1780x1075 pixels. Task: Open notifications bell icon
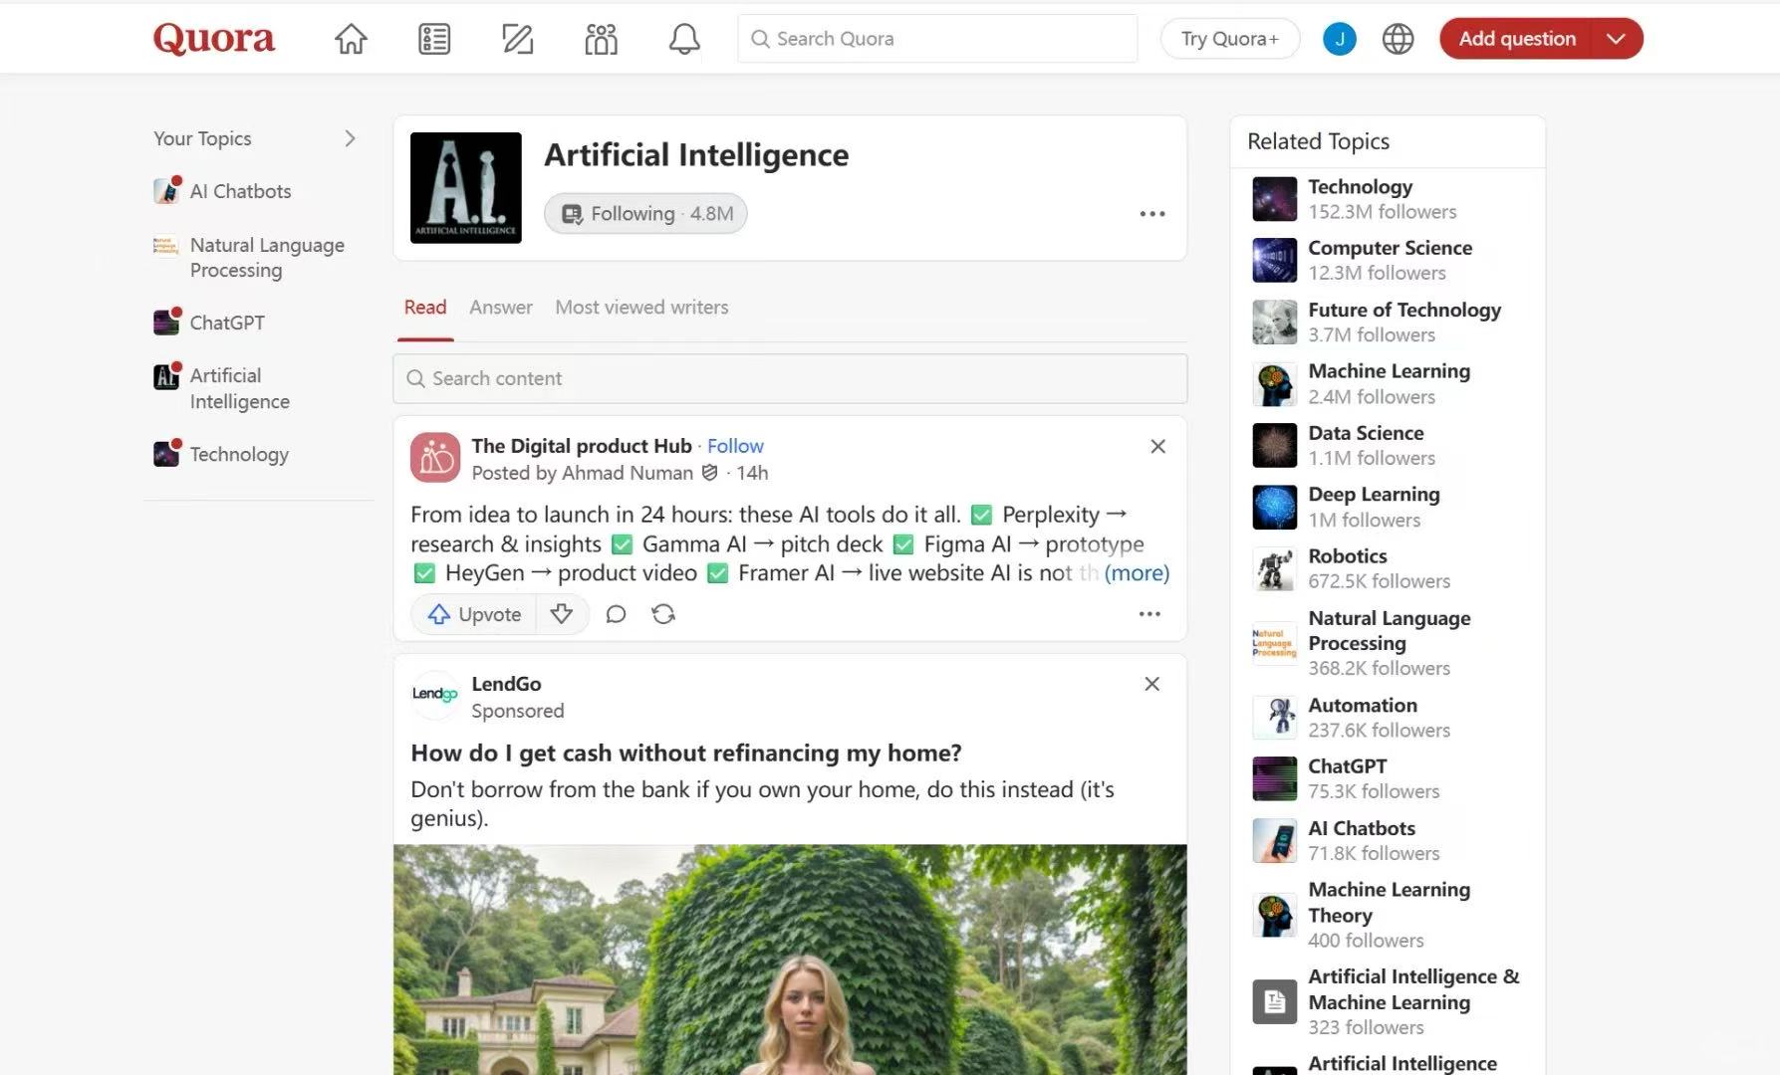pyautogui.click(x=683, y=39)
